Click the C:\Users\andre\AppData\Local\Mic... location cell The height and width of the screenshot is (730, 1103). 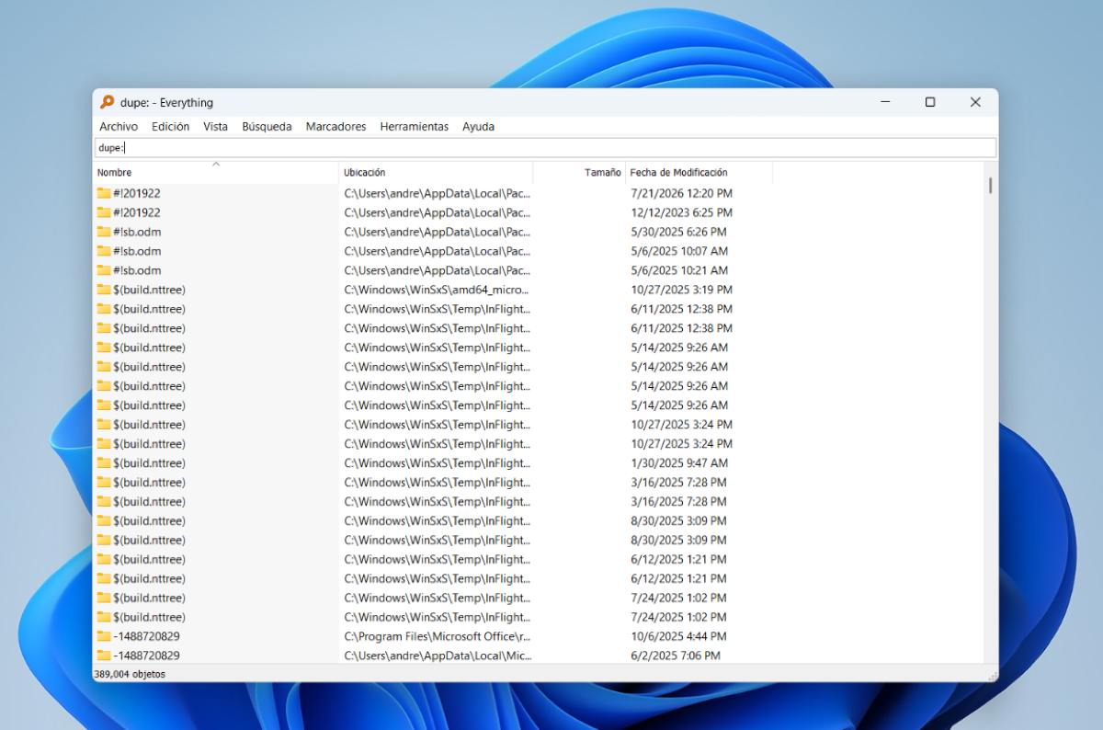tap(437, 656)
